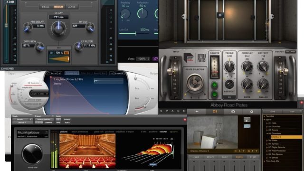Click the DRY button in D-Verb mix
This screenshot has height=171, width=304.
coord(52,53)
